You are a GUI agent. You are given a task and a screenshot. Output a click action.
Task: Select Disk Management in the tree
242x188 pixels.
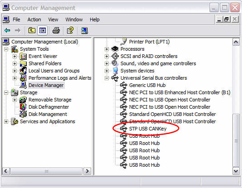point(48,114)
